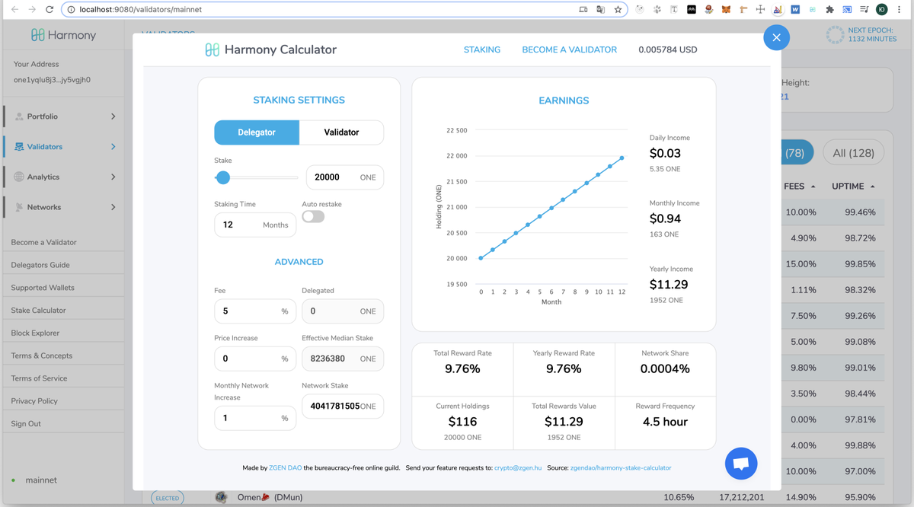This screenshot has height=507, width=914.
Task: Click the Omen validator avatar
Action: click(x=221, y=497)
